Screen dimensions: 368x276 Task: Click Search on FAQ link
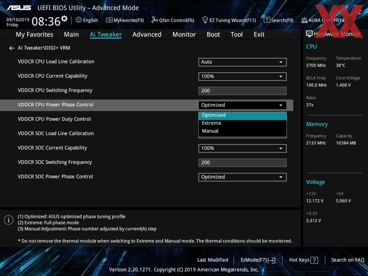pos(348,260)
